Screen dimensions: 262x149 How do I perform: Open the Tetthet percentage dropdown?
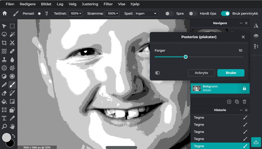[75, 13]
